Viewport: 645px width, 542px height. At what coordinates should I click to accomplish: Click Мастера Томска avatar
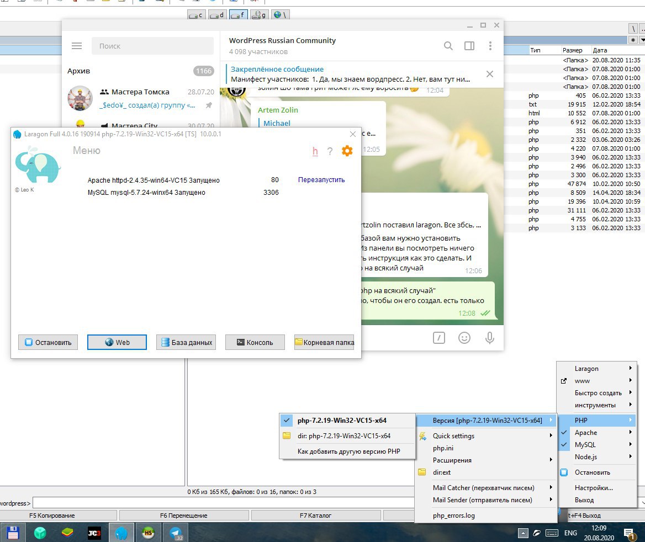(80, 98)
